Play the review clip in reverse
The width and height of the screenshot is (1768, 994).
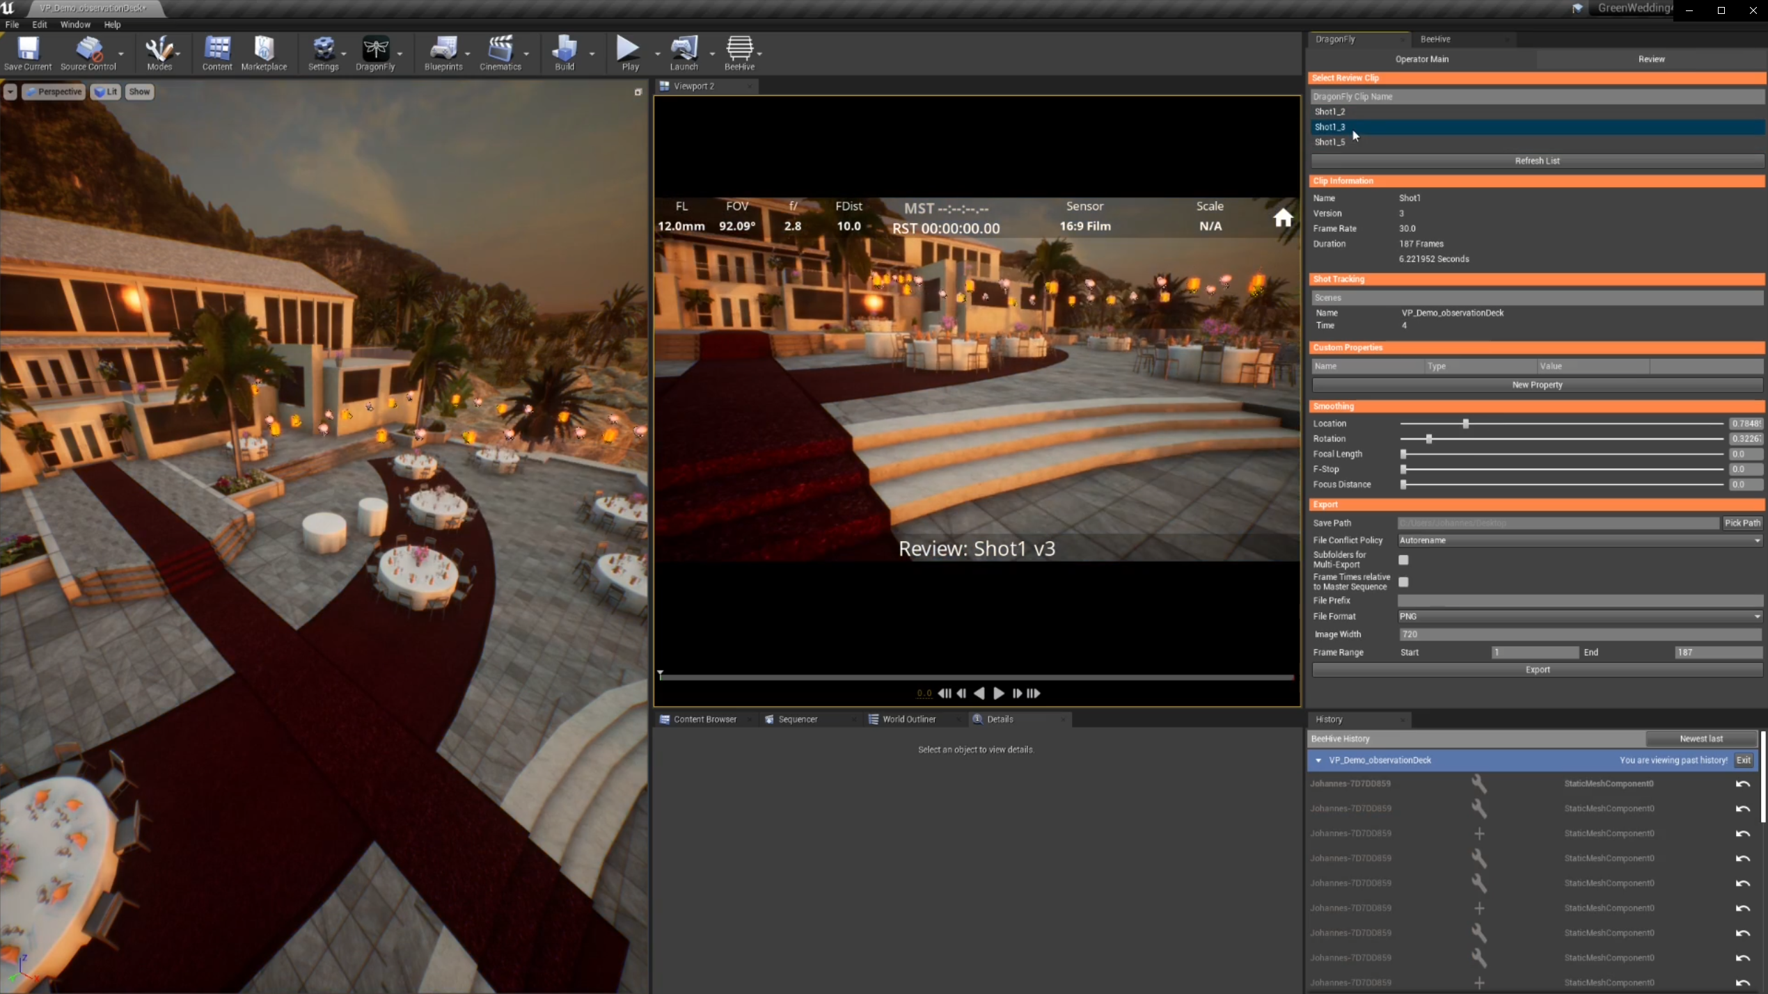[x=979, y=693]
